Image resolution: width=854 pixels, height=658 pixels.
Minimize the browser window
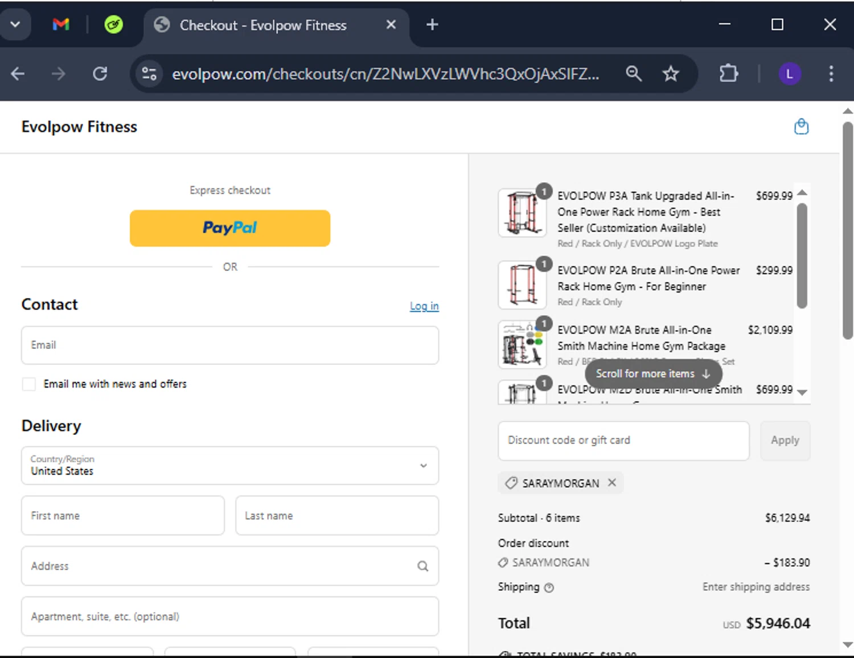pyautogui.click(x=725, y=24)
